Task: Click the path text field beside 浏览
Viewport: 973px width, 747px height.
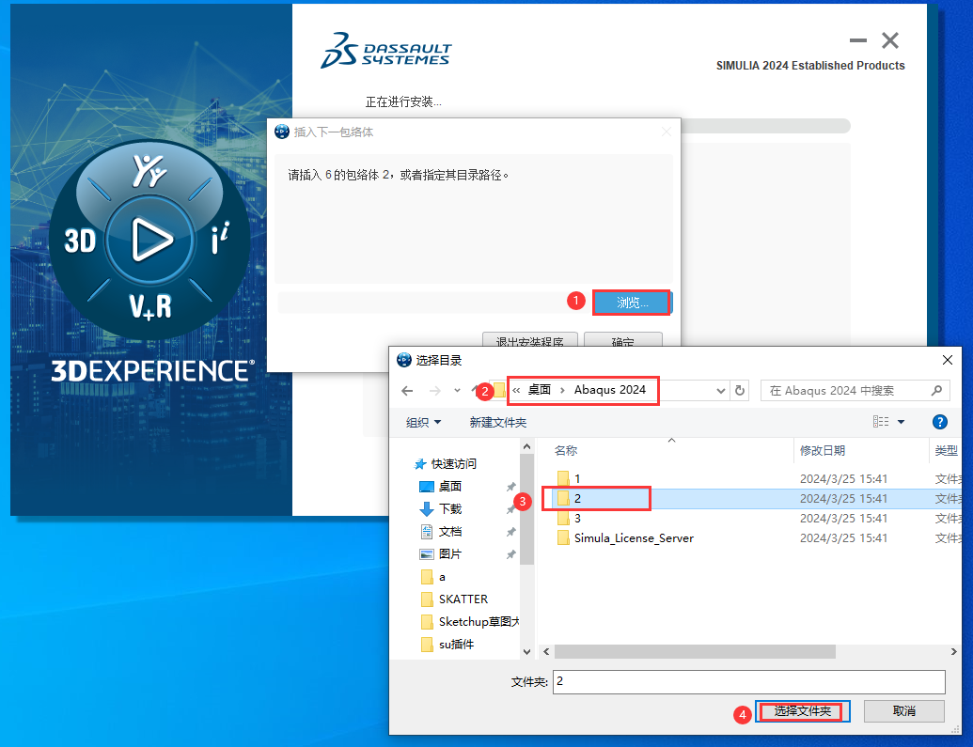Action: coord(433,303)
